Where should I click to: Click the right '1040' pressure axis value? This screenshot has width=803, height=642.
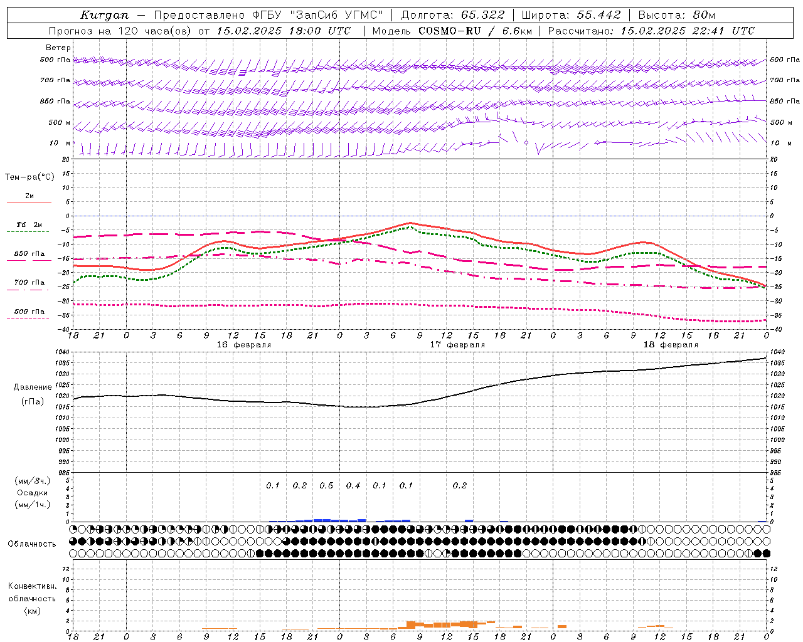point(777,353)
